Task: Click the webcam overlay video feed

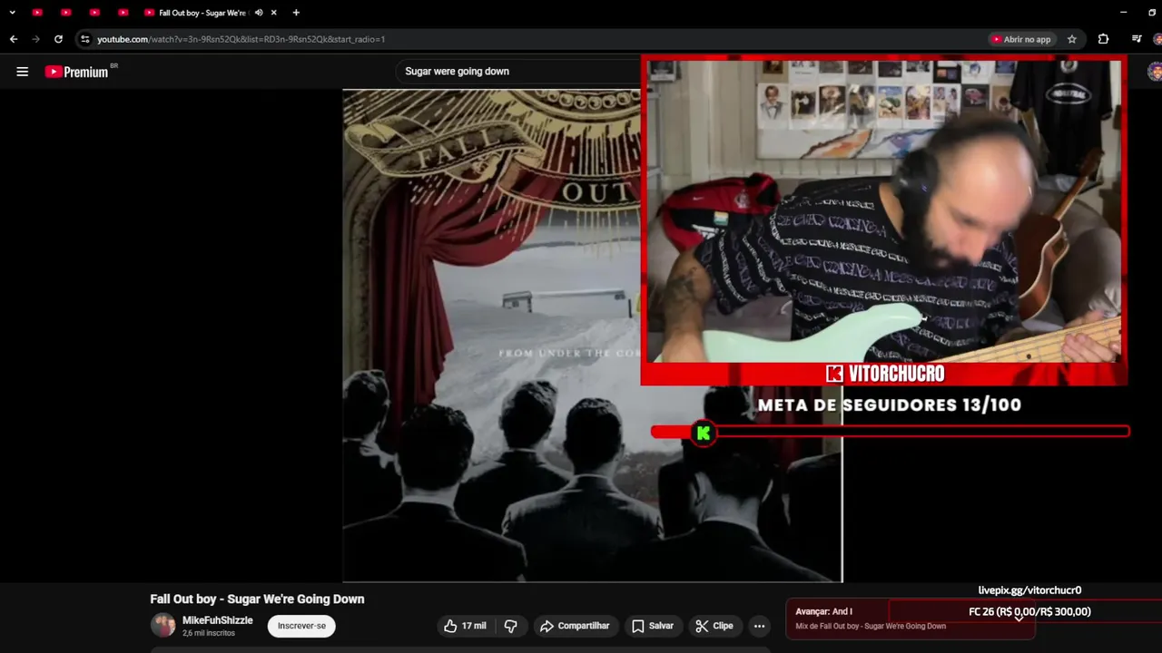Action: point(884,210)
